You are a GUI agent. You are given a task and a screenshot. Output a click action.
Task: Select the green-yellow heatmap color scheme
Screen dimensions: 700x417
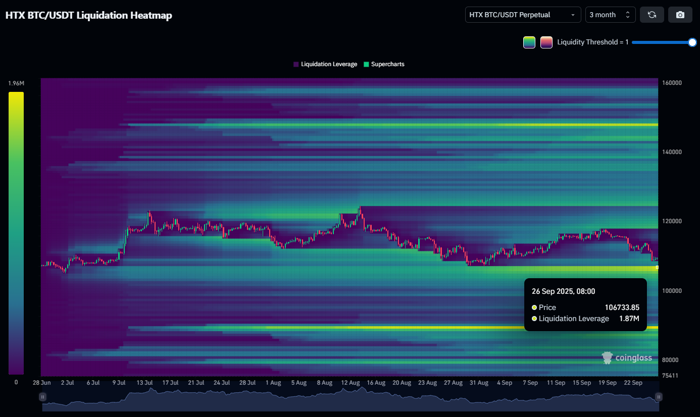(x=529, y=42)
